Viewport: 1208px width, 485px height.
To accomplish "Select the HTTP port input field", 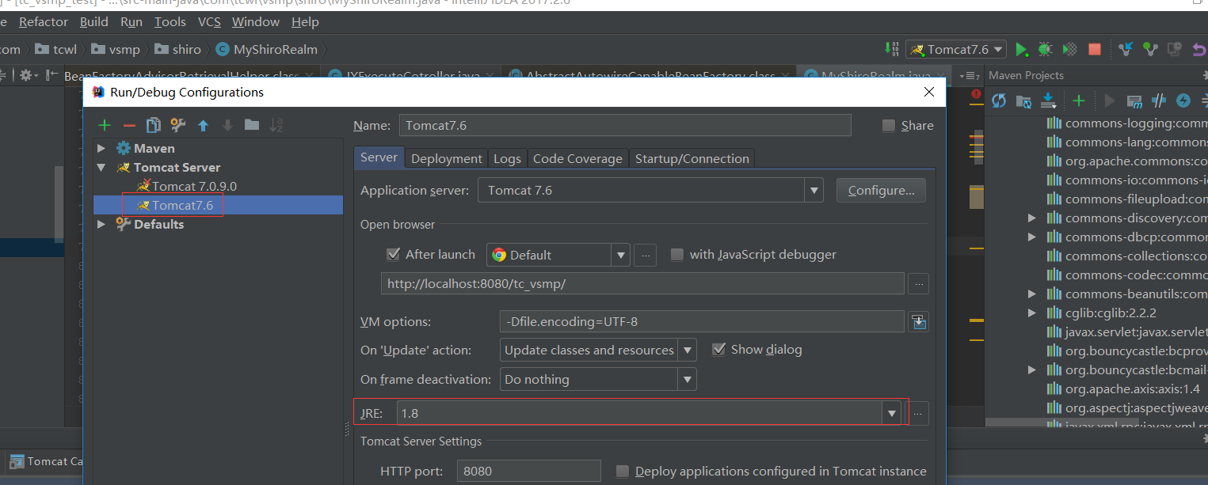I will 528,471.
